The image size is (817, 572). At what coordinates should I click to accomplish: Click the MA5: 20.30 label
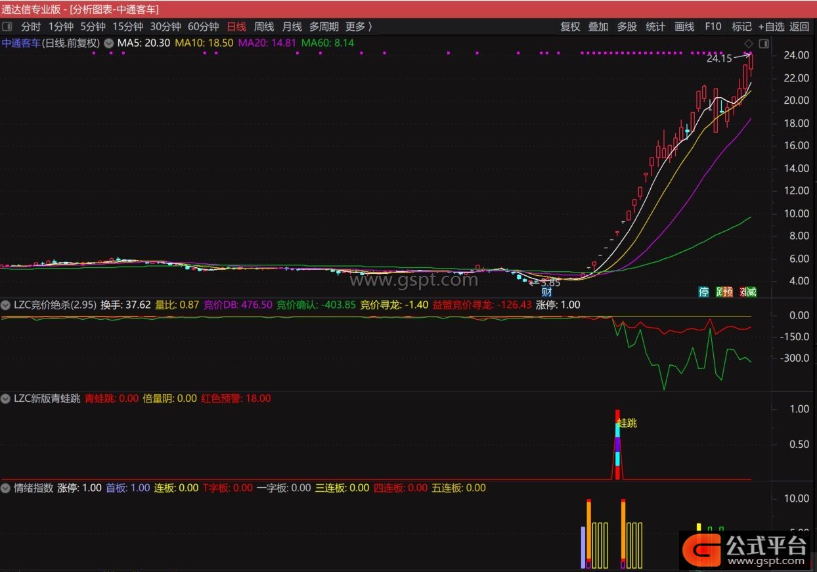click(144, 43)
